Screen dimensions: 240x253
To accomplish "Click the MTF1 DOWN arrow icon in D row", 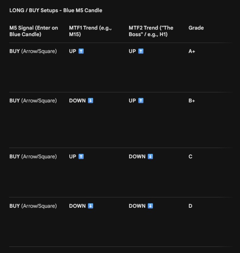I will pos(90,206).
